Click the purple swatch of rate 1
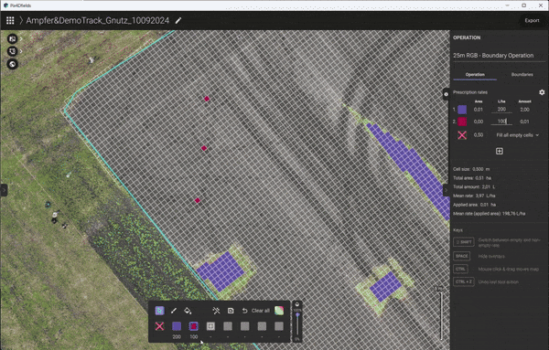The width and height of the screenshot is (549, 350). (462, 110)
